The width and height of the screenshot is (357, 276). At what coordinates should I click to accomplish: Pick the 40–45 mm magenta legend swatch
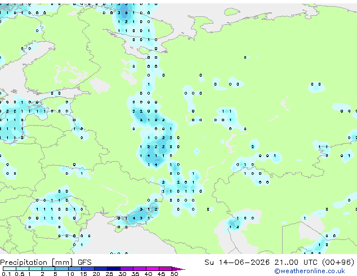click(x=153, y=269)
